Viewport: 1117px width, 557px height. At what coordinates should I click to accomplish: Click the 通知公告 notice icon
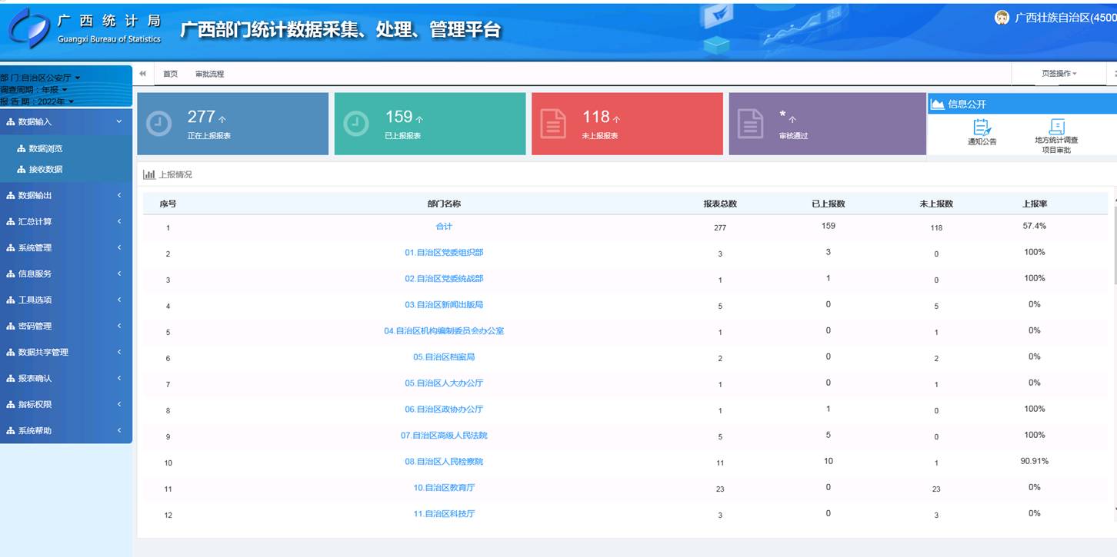(x=982, y=127)
